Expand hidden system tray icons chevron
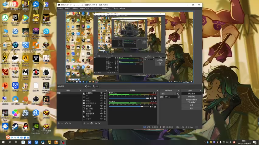The height and width of the screenshot is (145, 259). [x=204, y=142]
